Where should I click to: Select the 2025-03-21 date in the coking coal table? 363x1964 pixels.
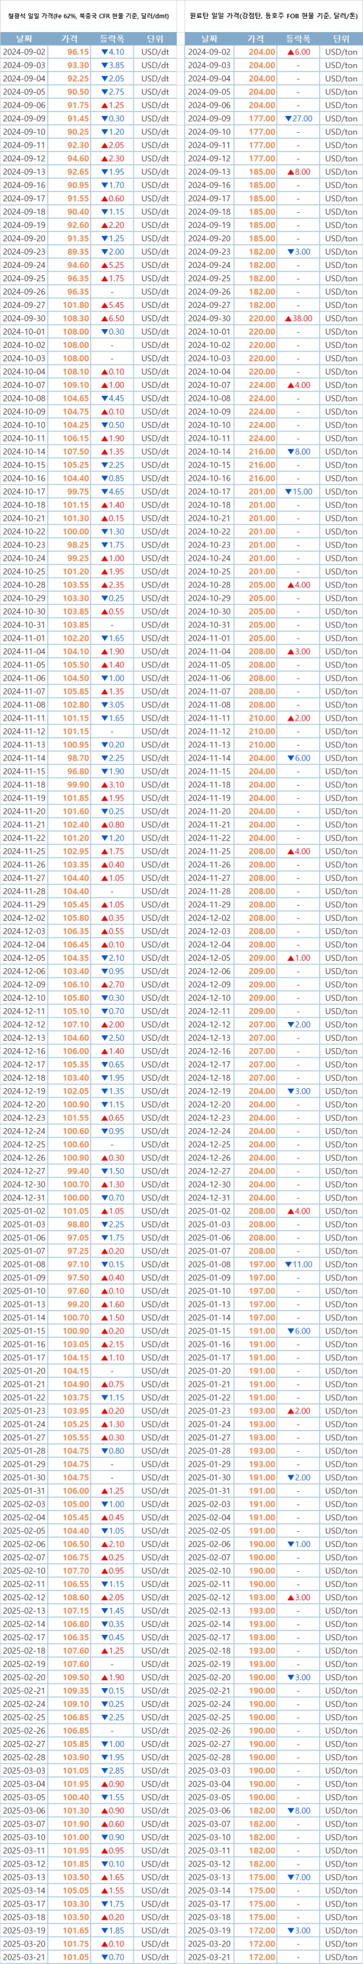coord(209,1957)
